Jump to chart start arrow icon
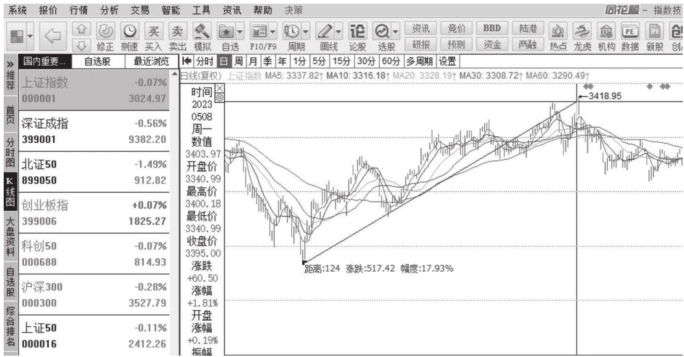 (187, 61)
